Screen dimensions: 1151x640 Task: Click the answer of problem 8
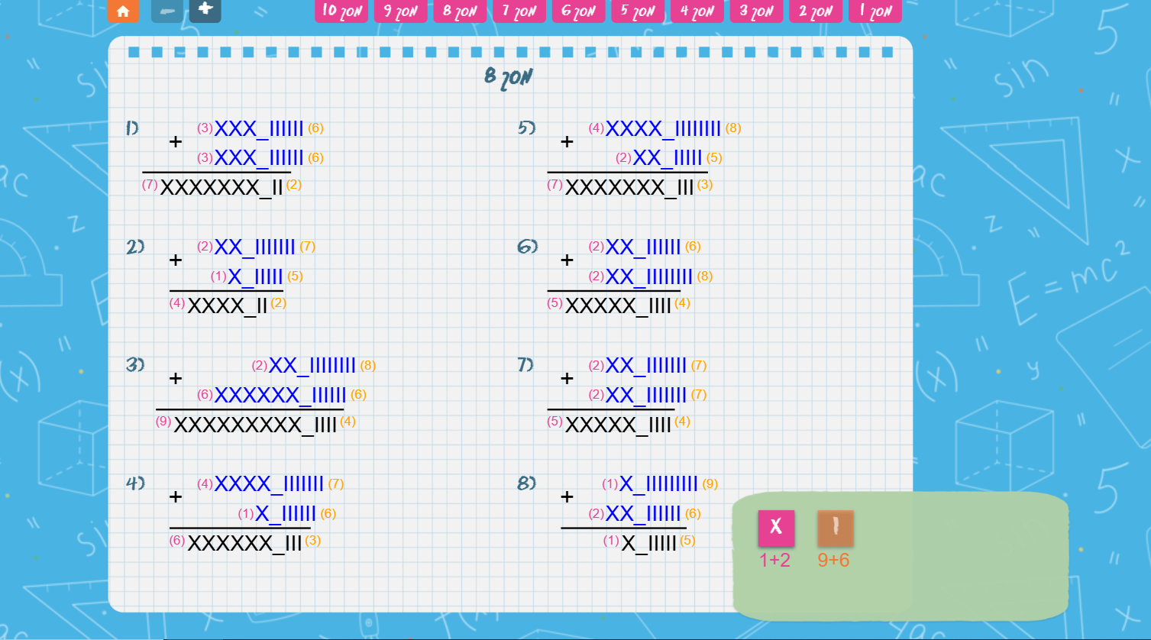click(648, 543)
